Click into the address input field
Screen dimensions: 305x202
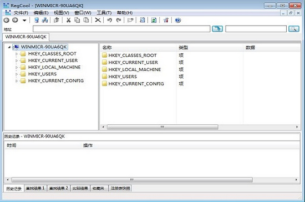[121, 29]
